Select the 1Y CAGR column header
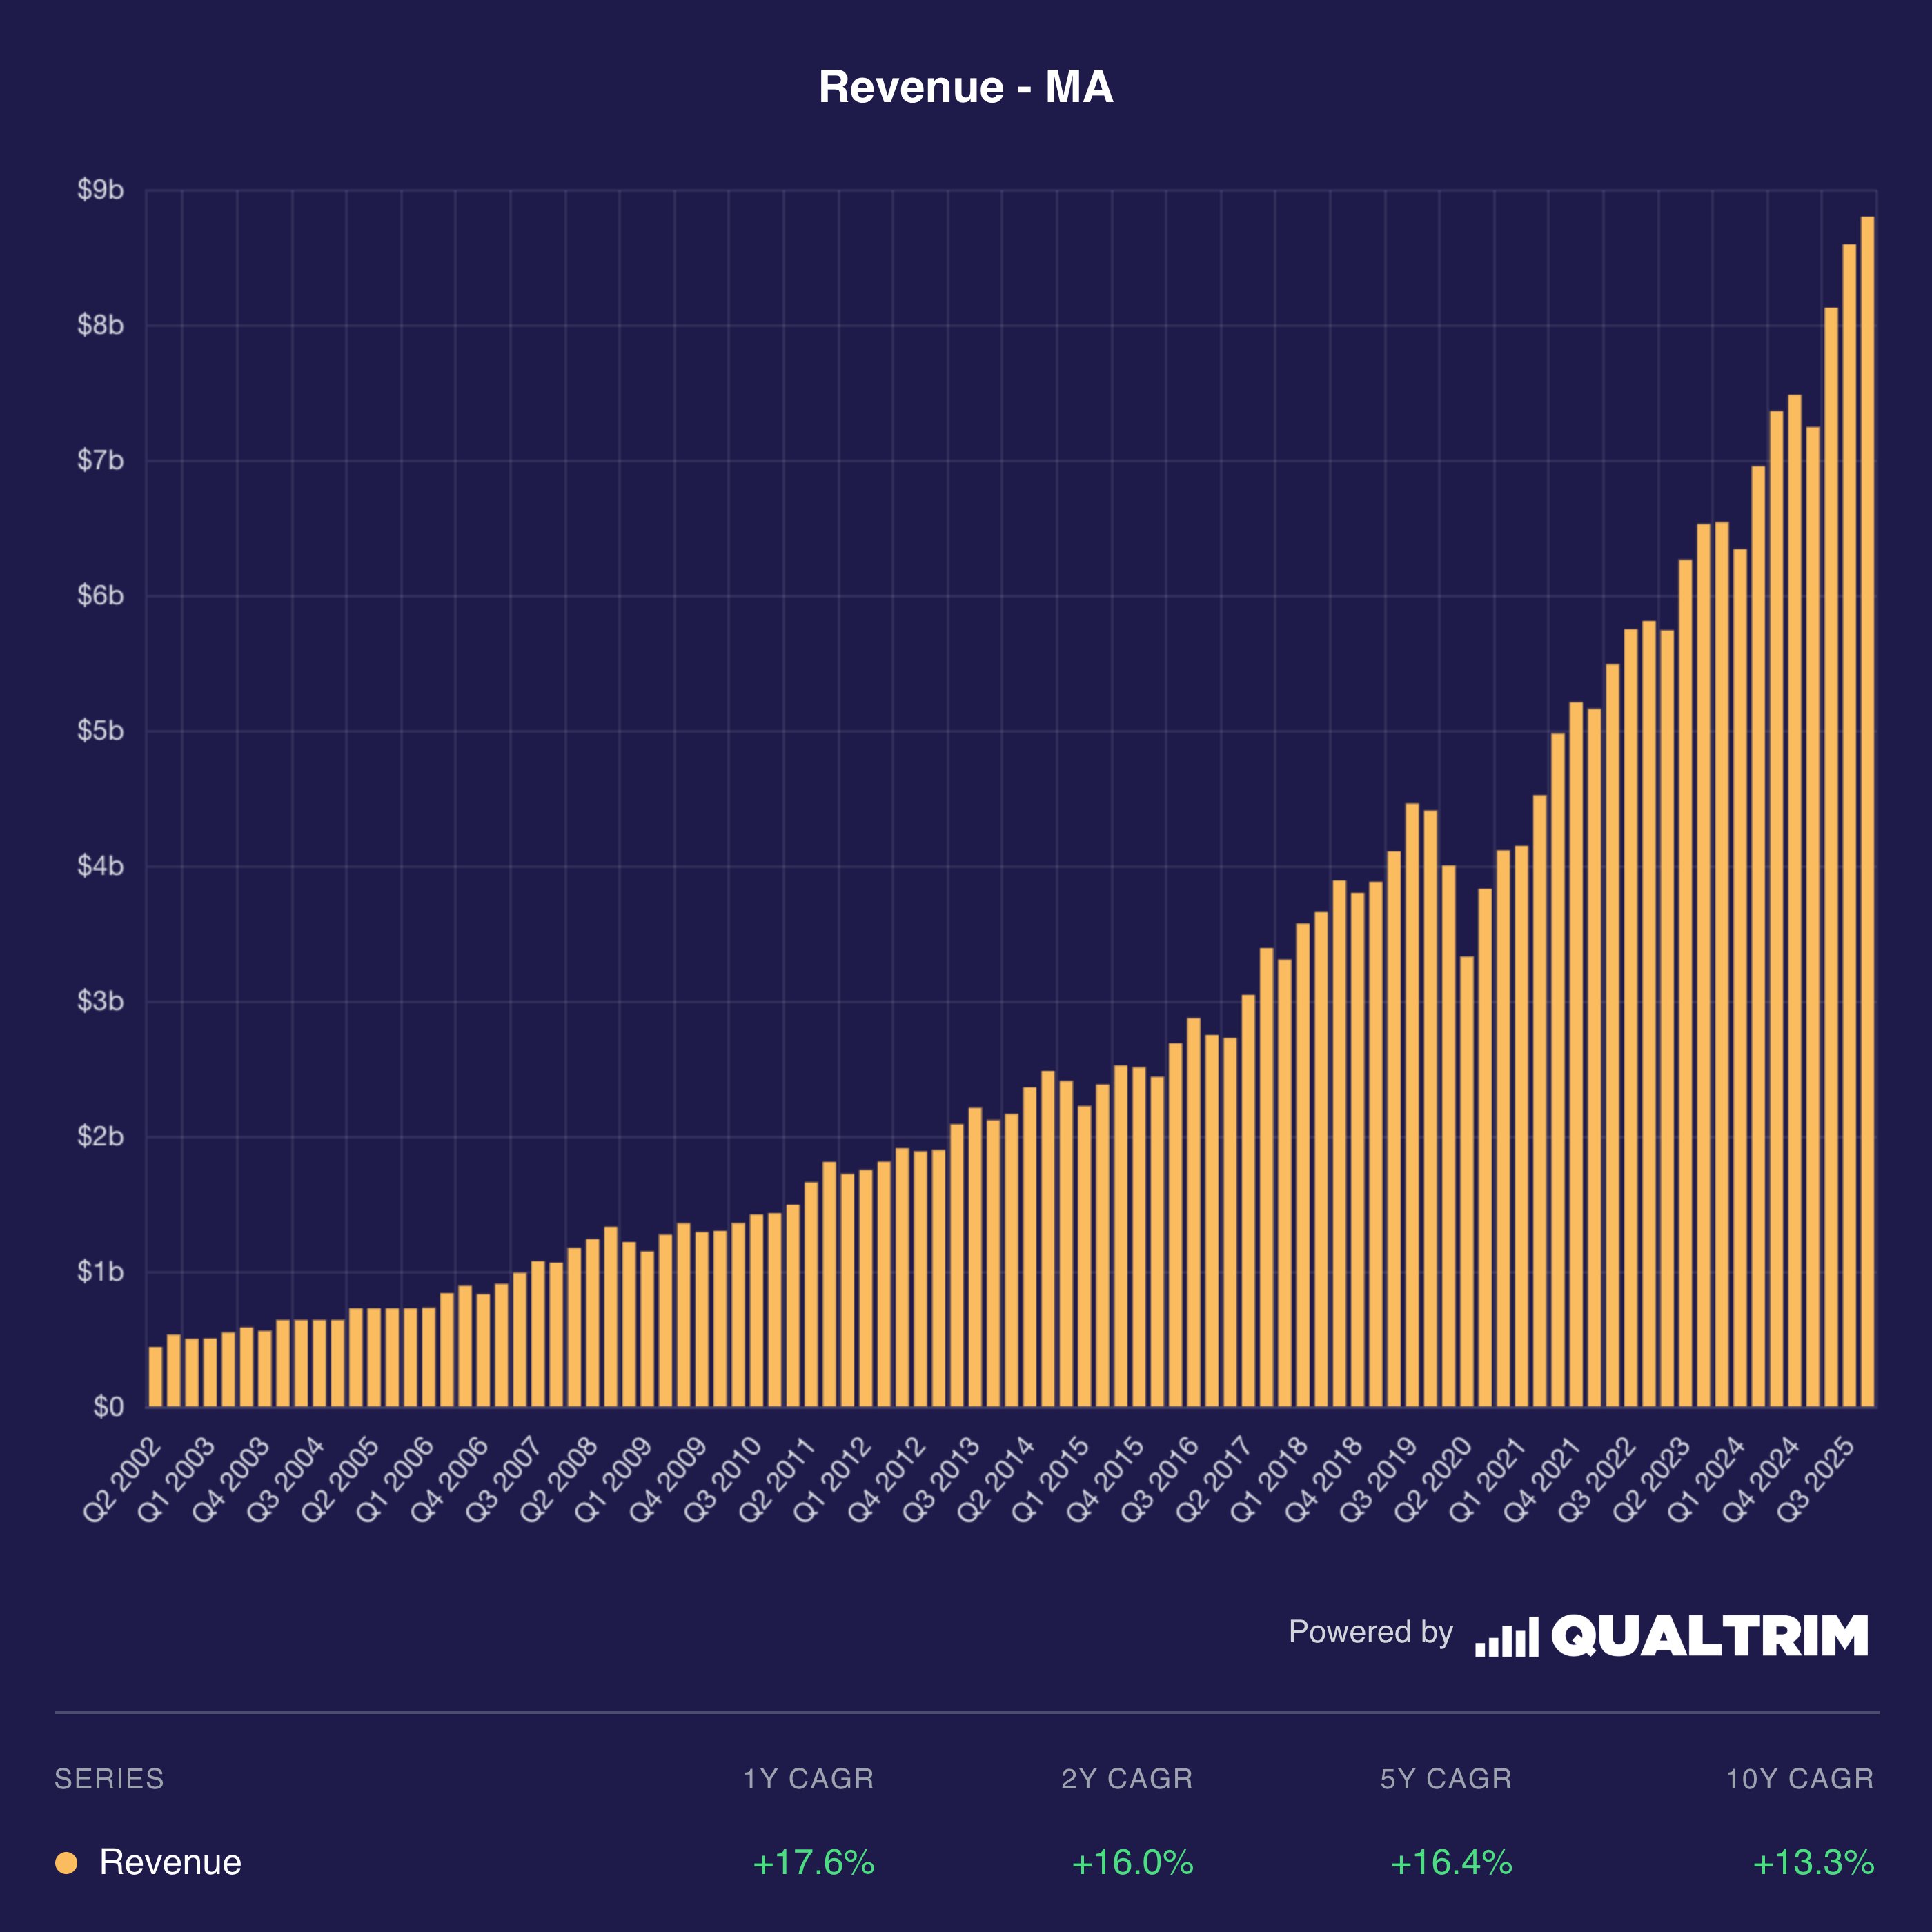 pyautogui.click(x=808, y=1779)
